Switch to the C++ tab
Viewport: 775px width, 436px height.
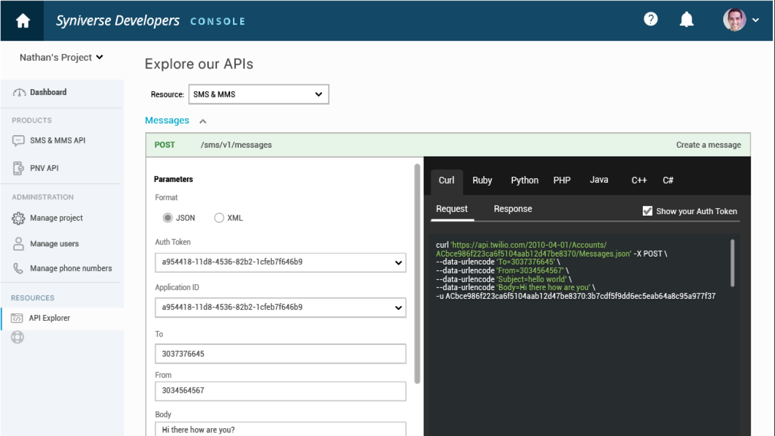point(639,180)
